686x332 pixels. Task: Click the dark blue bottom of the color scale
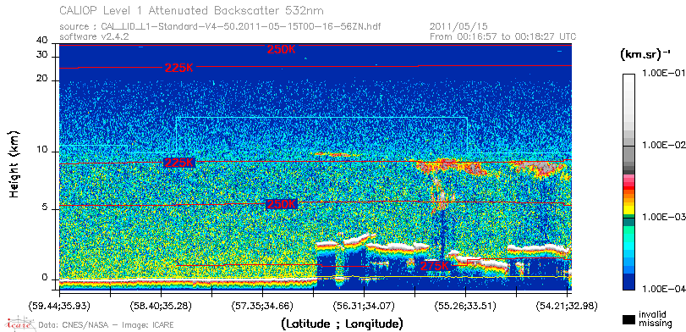[628, 282]
